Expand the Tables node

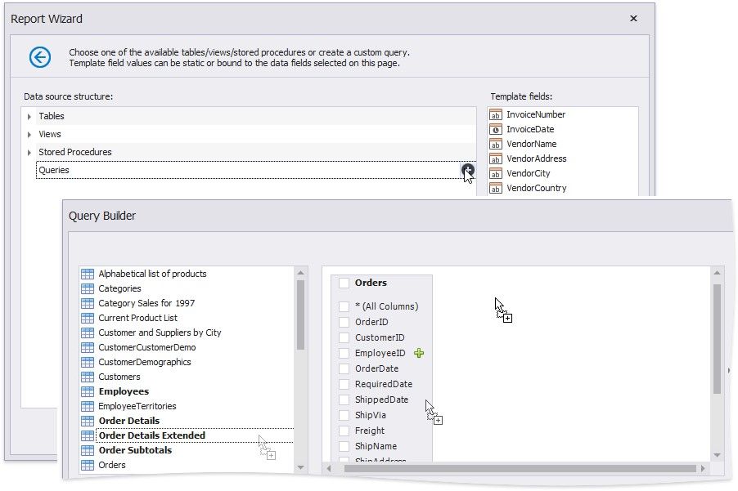[29, 117]
